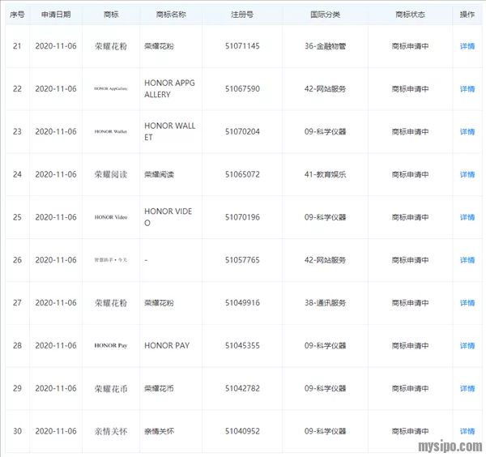Open 详情 link for HONOR APPGALLERY
486x457 pixels.
coord(467,89)
